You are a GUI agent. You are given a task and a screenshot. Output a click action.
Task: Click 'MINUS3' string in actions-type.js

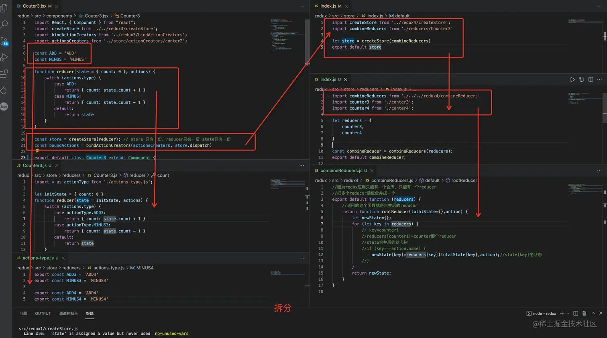[98, 281]
